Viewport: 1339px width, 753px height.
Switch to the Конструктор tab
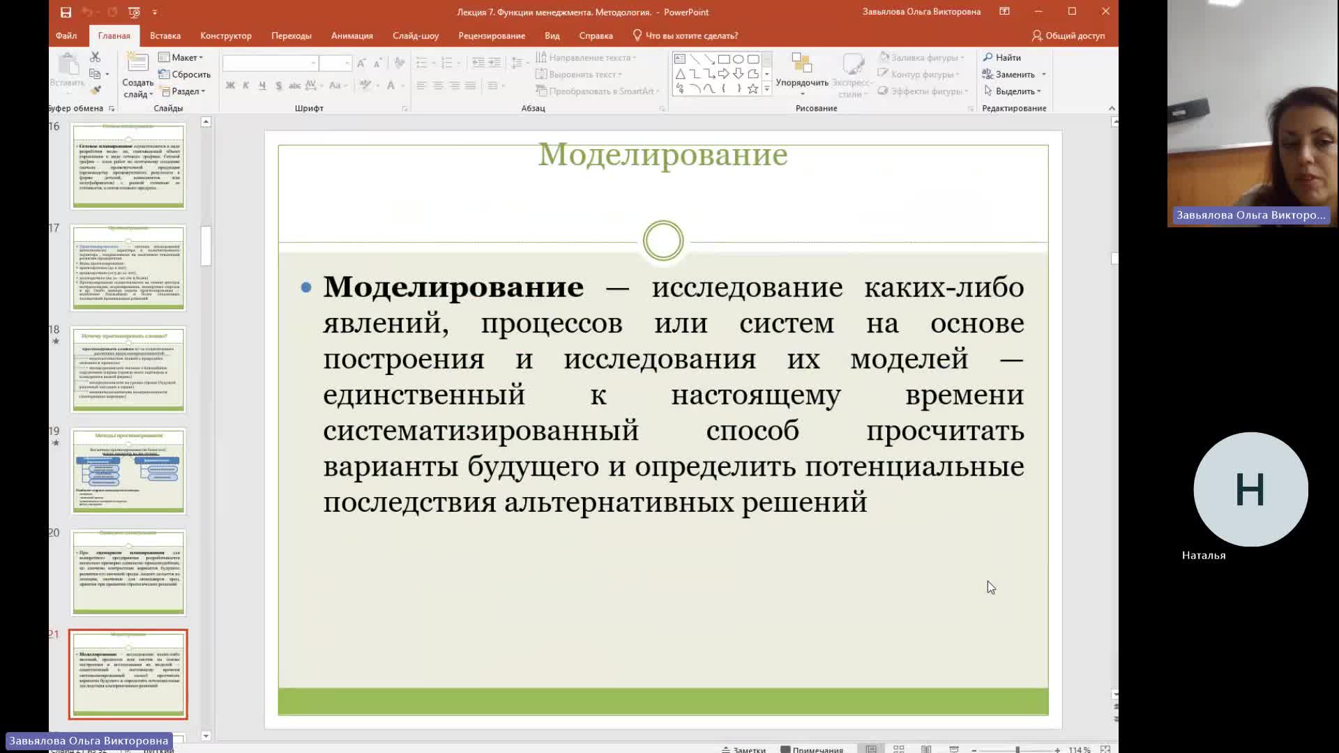226,36
